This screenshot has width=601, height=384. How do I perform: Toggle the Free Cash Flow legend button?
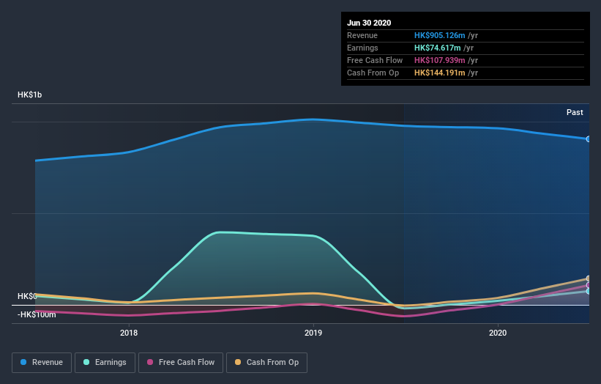click(181, 363)
